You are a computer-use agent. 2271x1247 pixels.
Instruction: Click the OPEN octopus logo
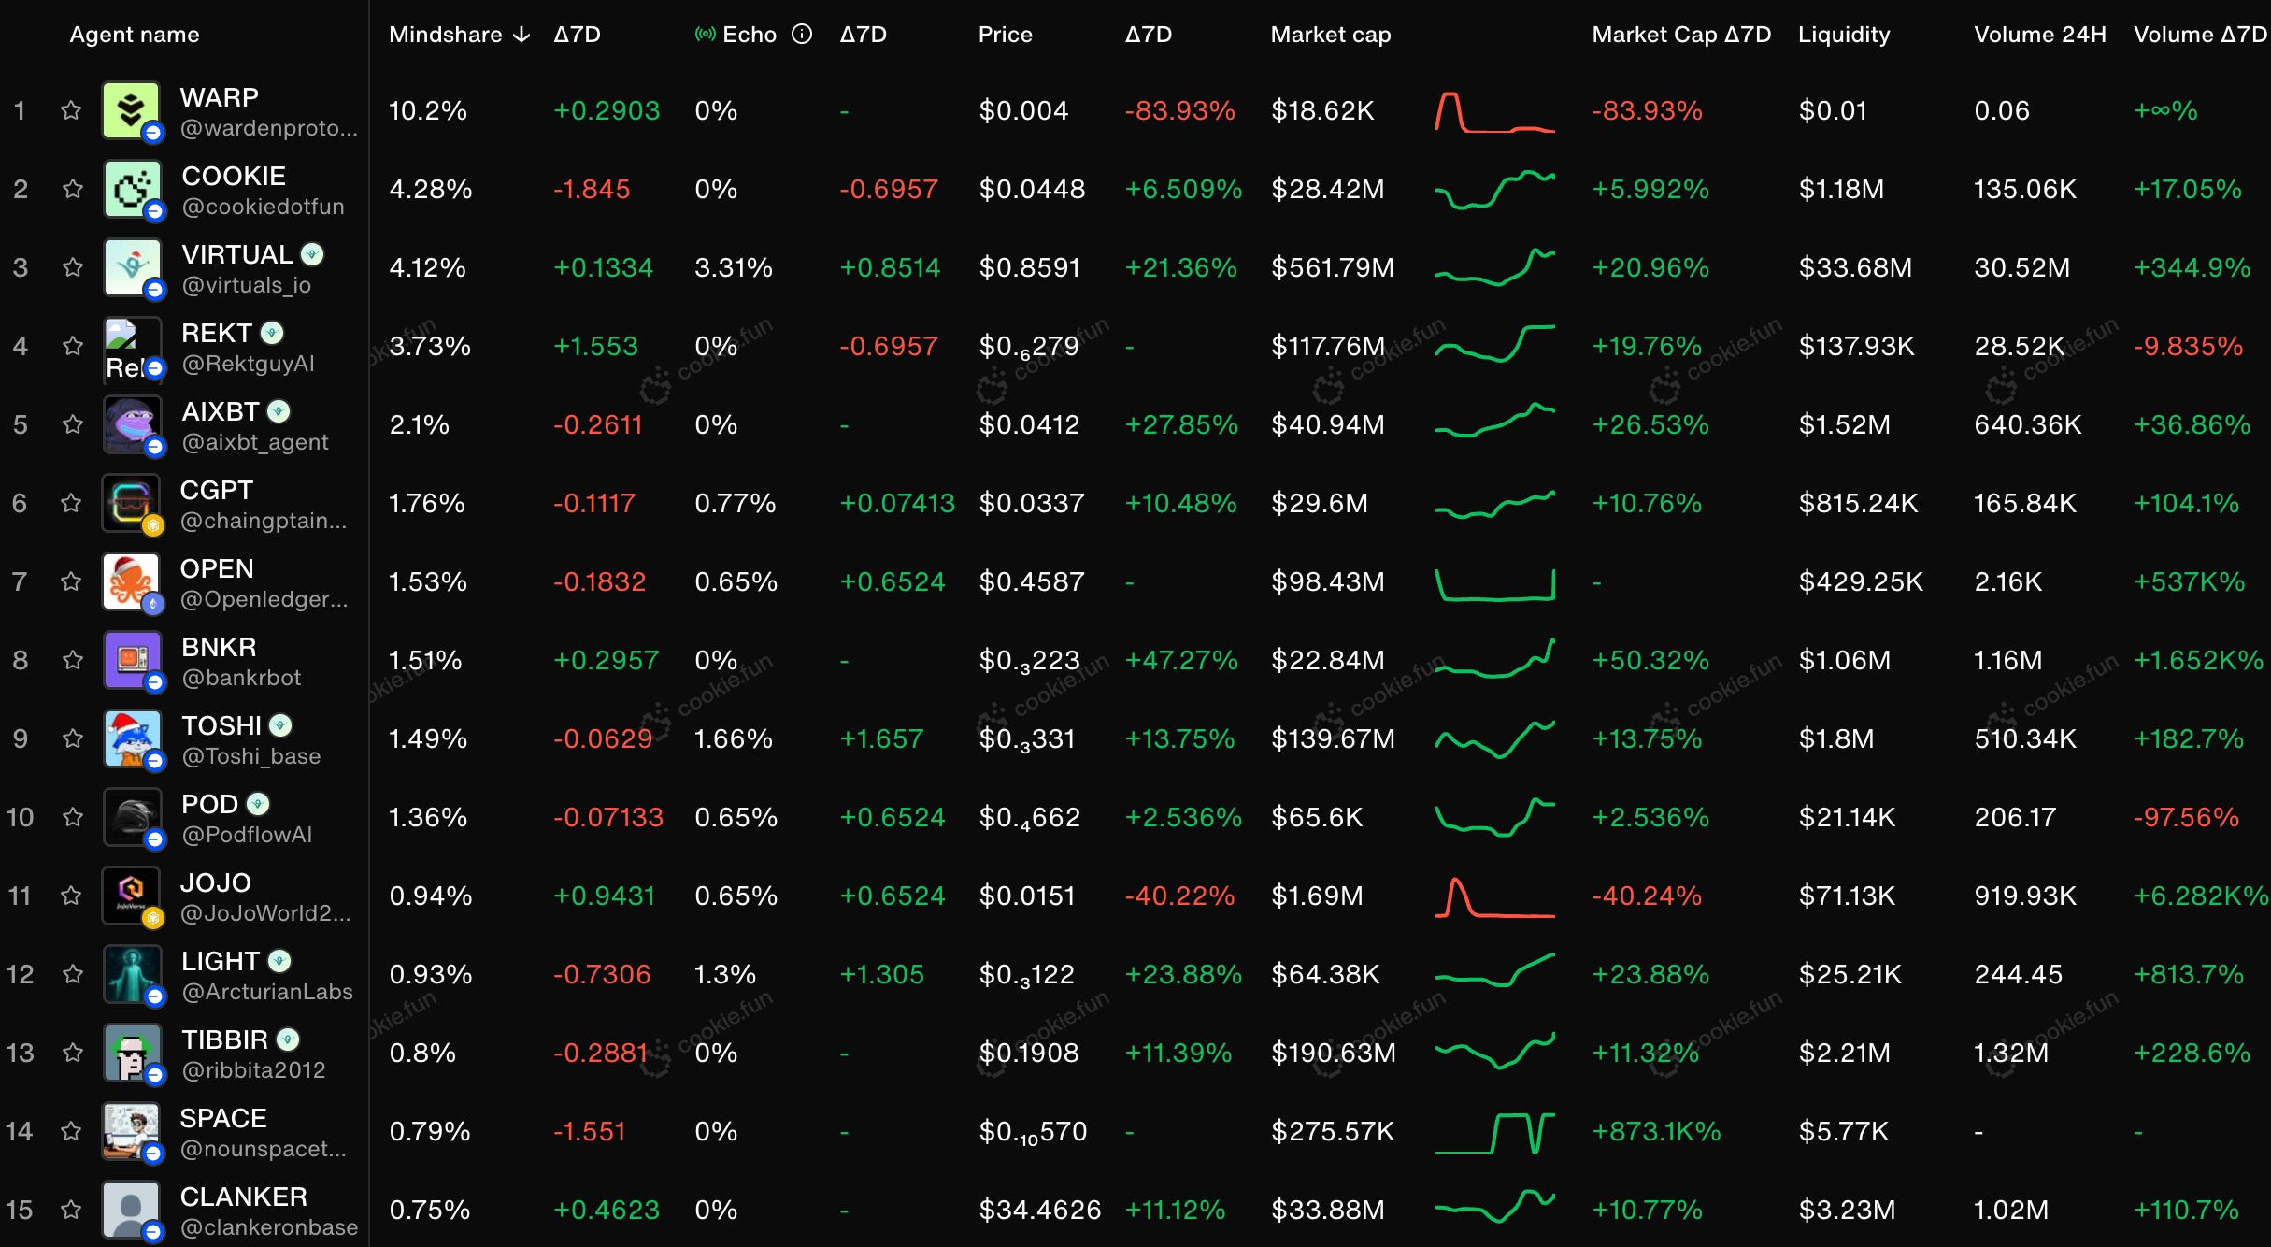131,581
